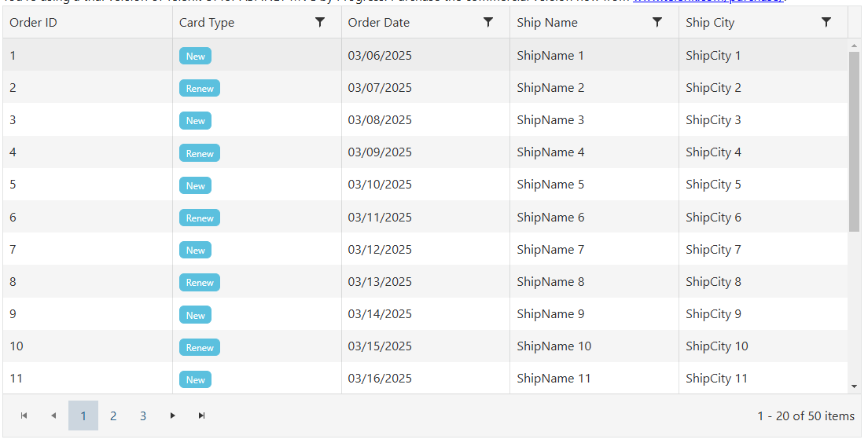
Task: Open the Ship City filter menu
Action: pyautogui.click(x=826, y=23)
